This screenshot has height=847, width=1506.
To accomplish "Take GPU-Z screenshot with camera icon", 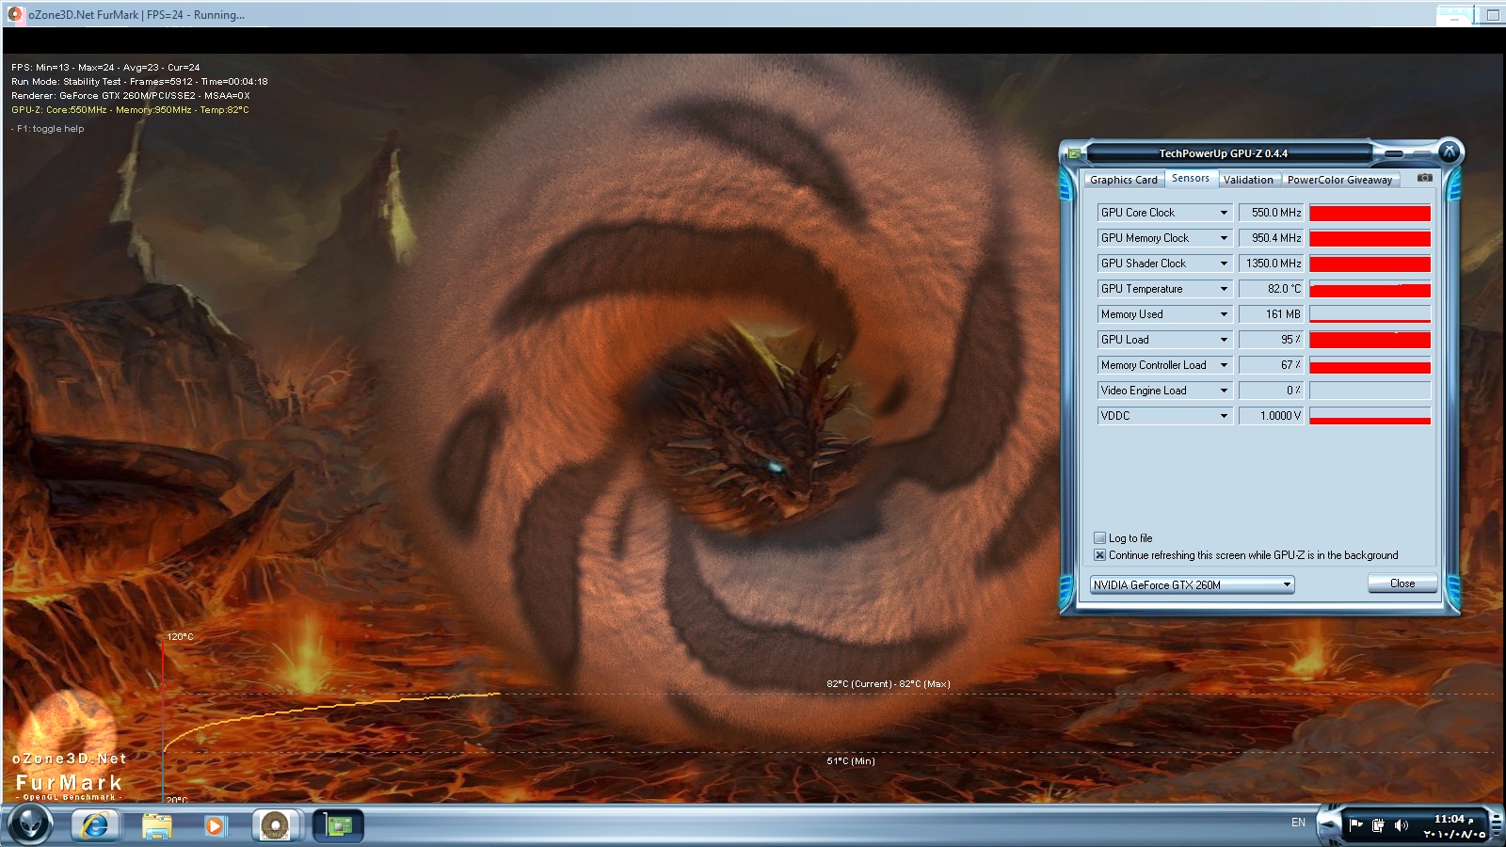I will [1425, 178].
